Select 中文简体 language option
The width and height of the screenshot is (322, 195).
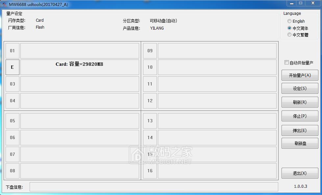pyautogui.click(x=289, y=28)
